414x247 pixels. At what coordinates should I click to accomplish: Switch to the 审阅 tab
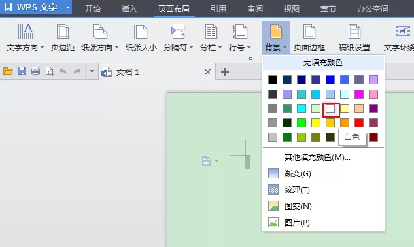(255, 9)
